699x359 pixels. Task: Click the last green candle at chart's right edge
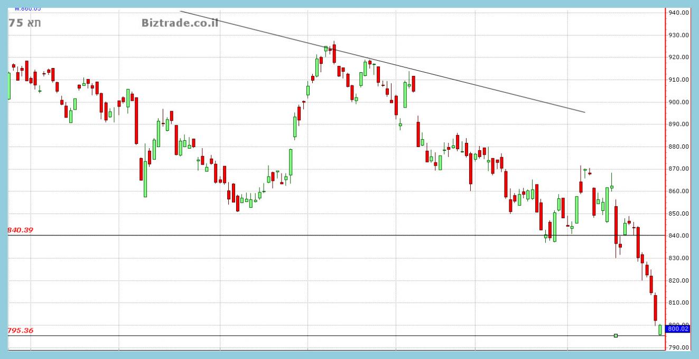(660, 330)
